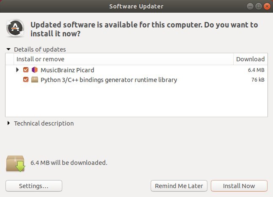Click the Python bindings package box icon
The image size is (273, 197).
click(35, 79)
